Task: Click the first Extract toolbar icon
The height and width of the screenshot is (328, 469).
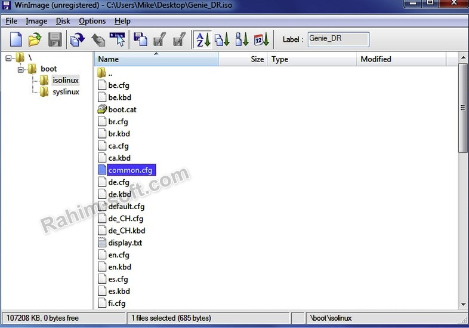Action: 159,39
